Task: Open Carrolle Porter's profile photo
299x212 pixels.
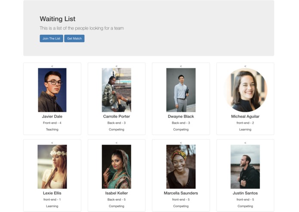Action: click(x=117, y=90)
